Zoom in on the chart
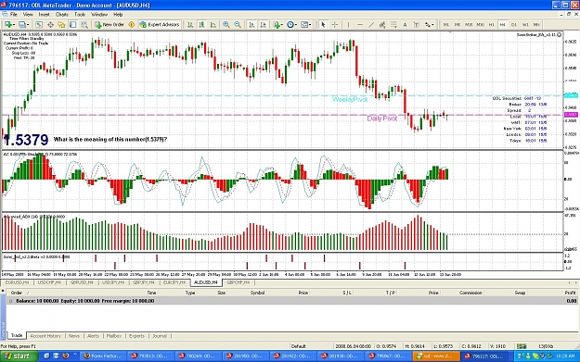580x362 pixels. point(226,25)
